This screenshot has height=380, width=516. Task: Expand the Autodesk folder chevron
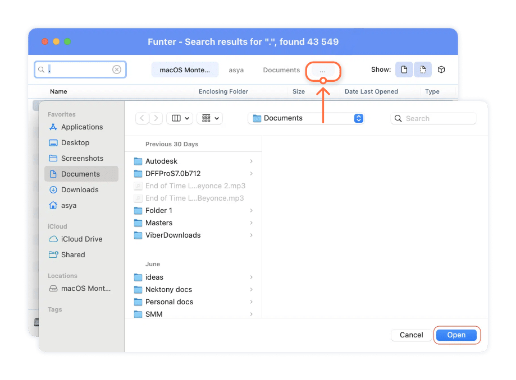click(x=252, y=161)
